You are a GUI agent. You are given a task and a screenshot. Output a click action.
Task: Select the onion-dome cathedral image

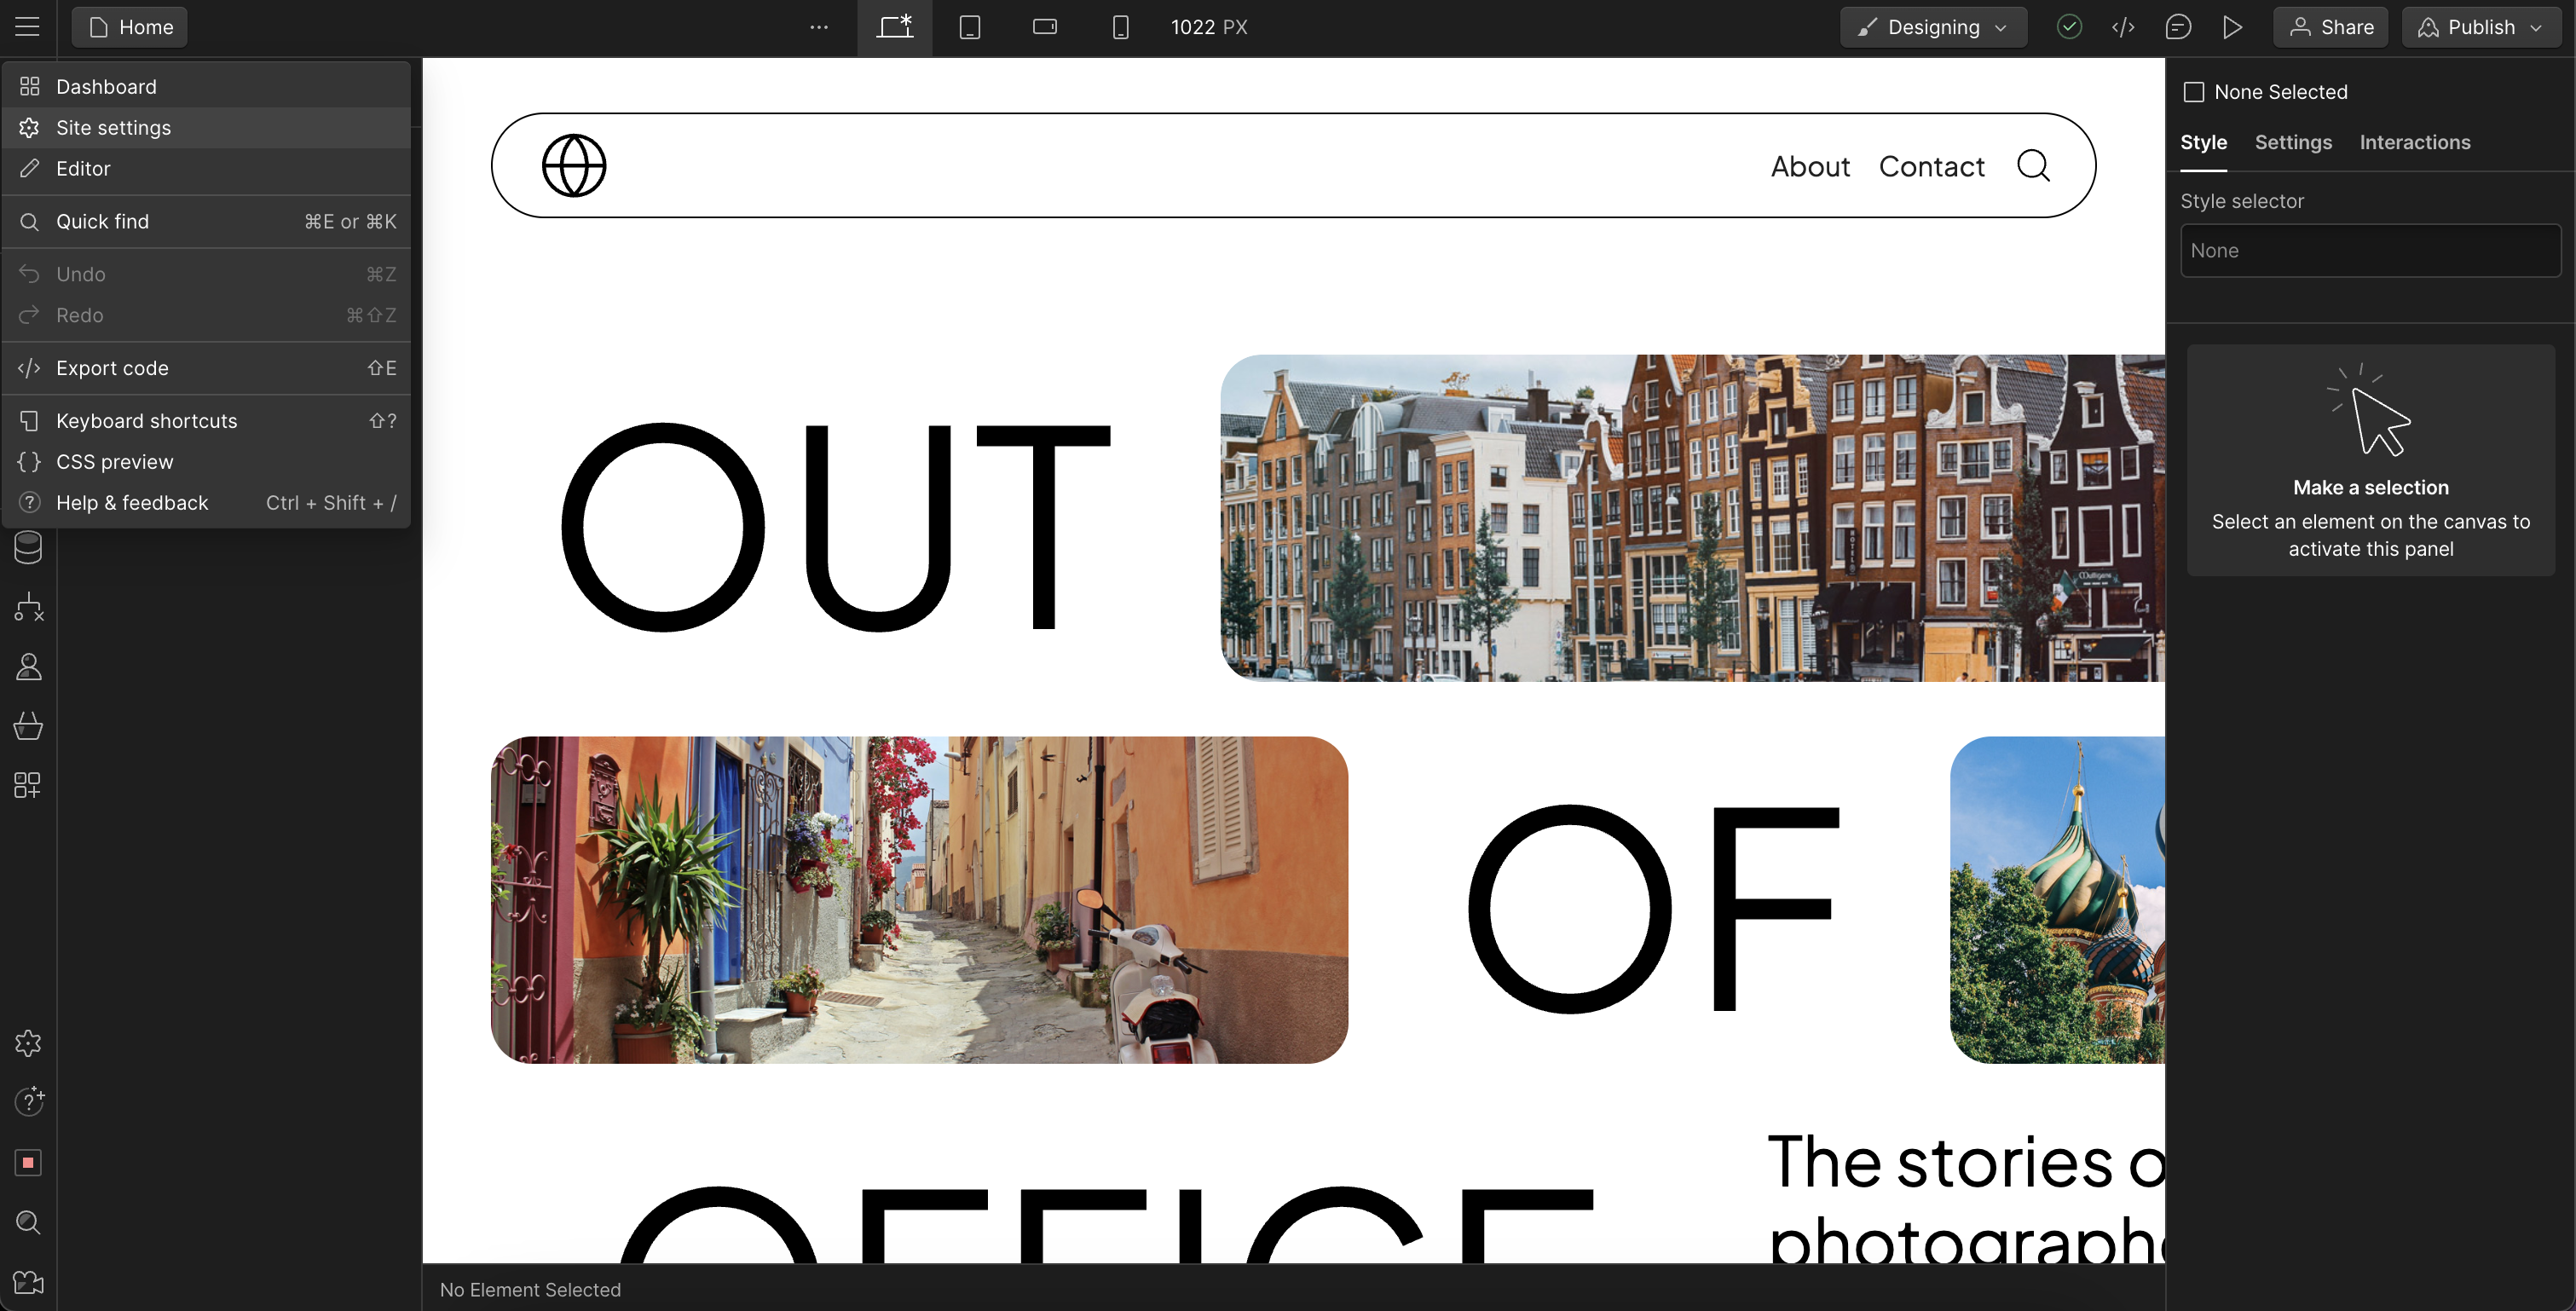tap(2057, 900)
